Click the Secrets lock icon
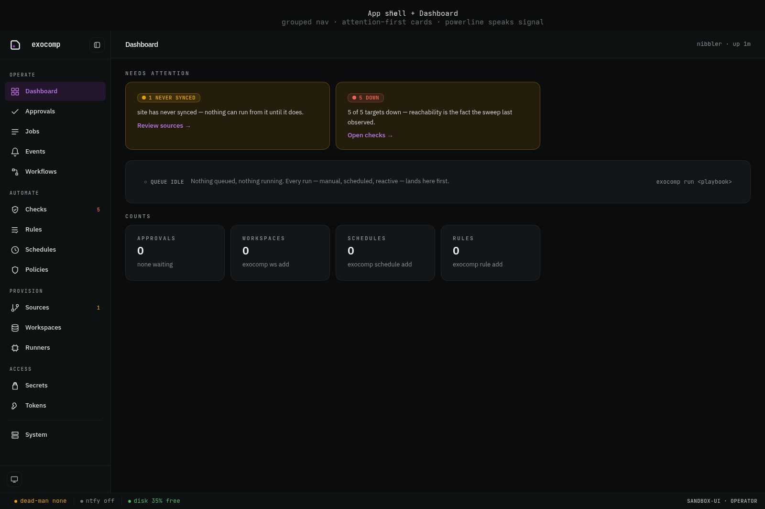Screen dimensions: 765x509 click(x=15, y=386)
